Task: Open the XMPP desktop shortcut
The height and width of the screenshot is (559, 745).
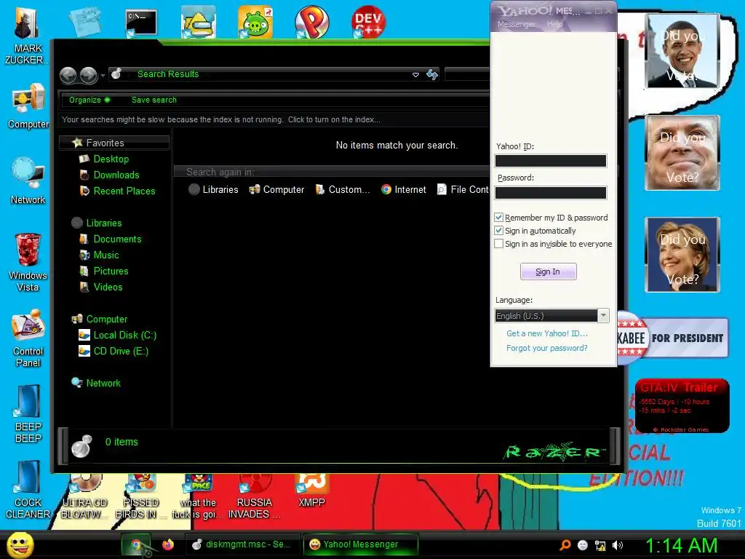Action: (x=311, y=491)
